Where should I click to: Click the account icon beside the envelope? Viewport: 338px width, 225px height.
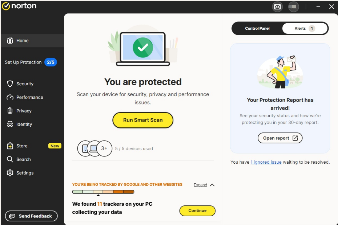click(293, 7)
